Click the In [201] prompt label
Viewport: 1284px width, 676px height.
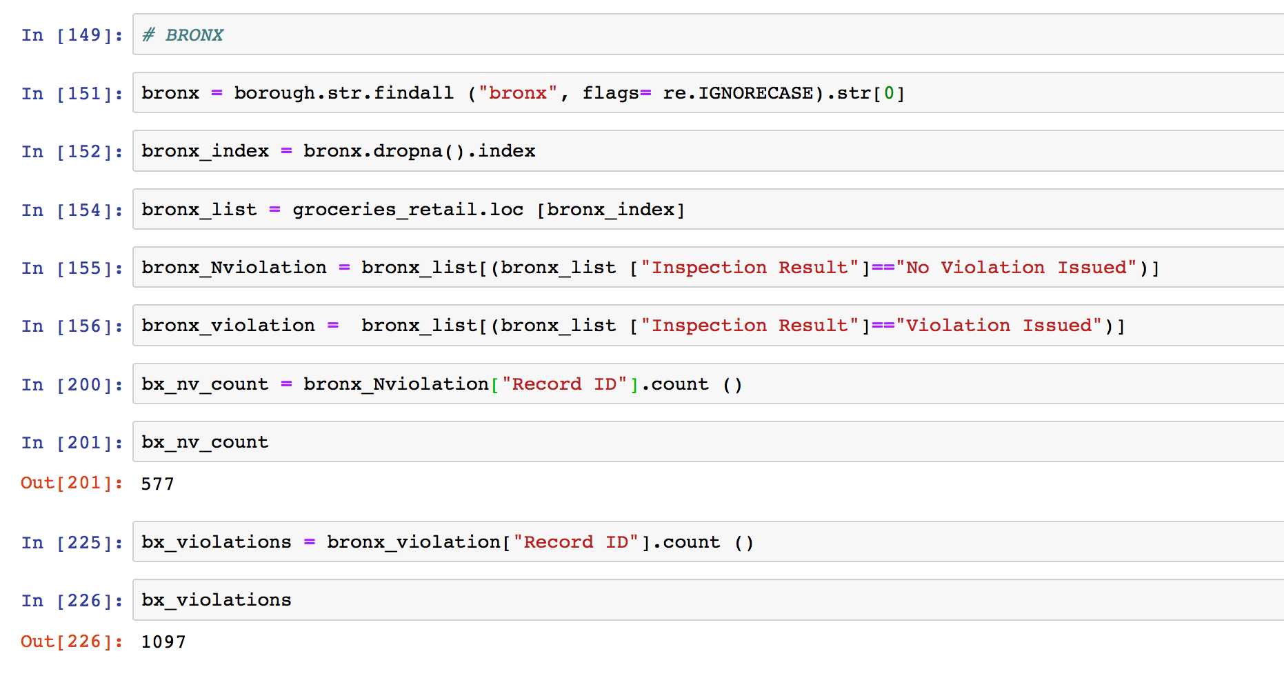(72, 442)
